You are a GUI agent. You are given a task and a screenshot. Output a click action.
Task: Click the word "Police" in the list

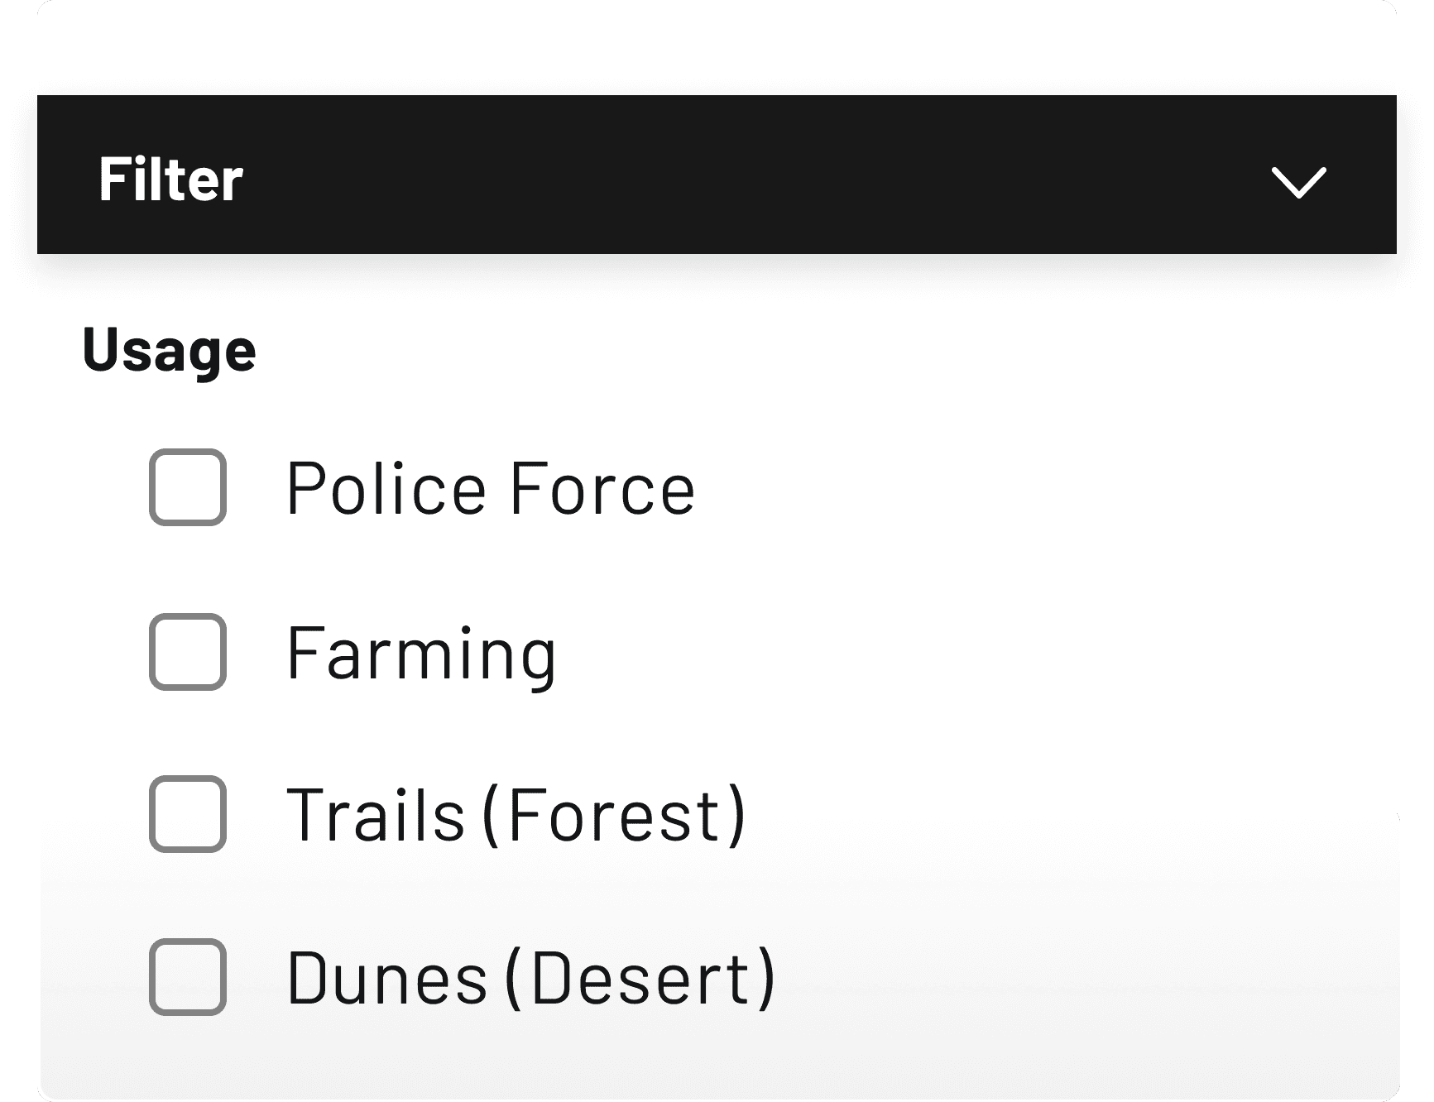point(386,488)
